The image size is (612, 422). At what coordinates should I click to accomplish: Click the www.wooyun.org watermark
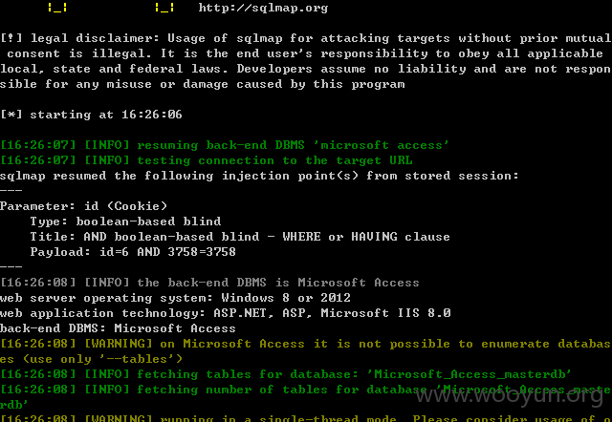tap(510, 396)
